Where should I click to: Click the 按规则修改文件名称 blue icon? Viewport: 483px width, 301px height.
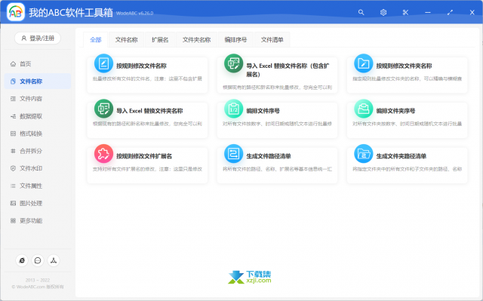pyautogui.click(x=103, y=63)
